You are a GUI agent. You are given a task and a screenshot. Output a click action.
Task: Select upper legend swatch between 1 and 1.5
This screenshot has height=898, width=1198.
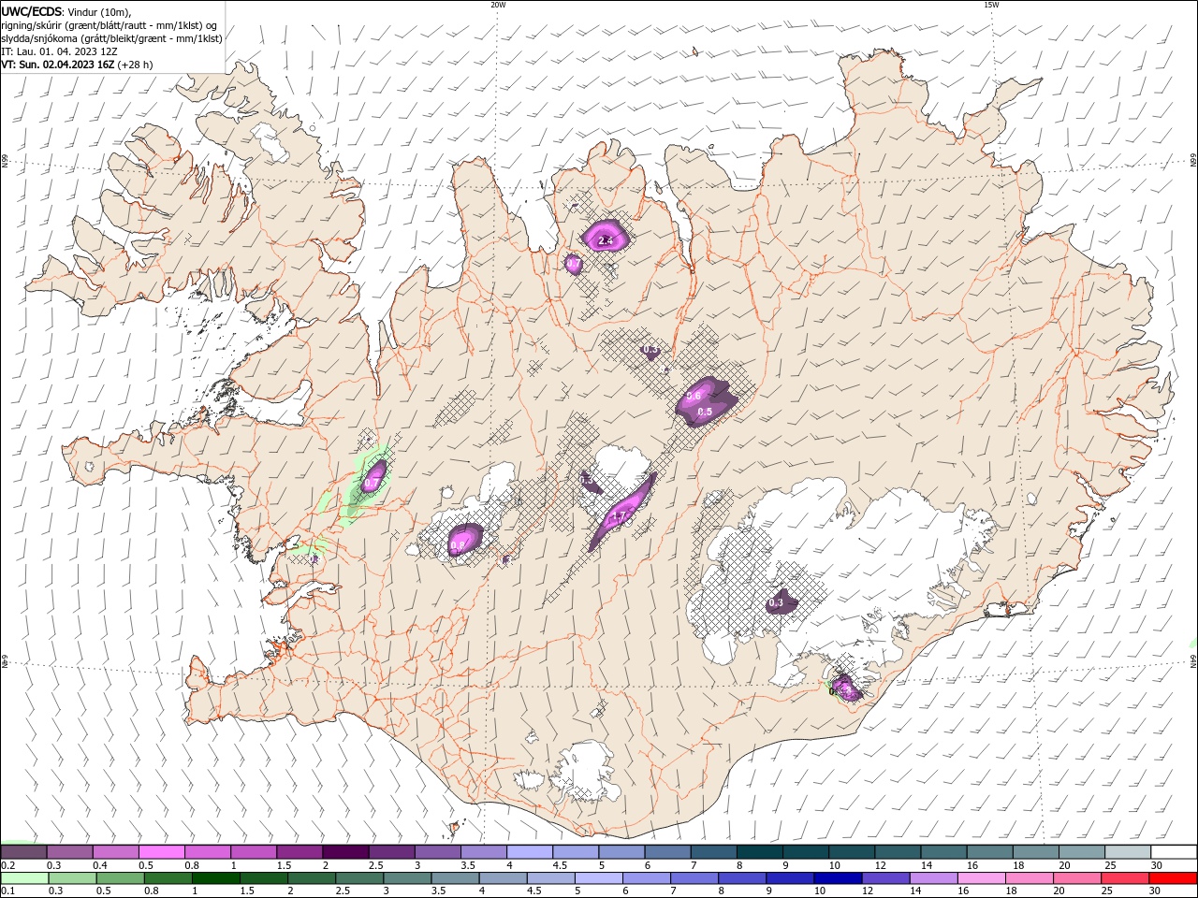pos(253,852)
